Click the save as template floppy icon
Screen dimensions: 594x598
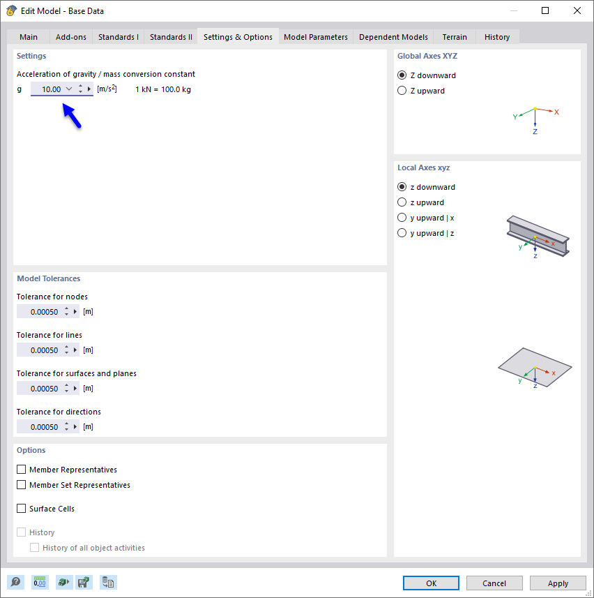pyautogui.click(x=84, y=583)
